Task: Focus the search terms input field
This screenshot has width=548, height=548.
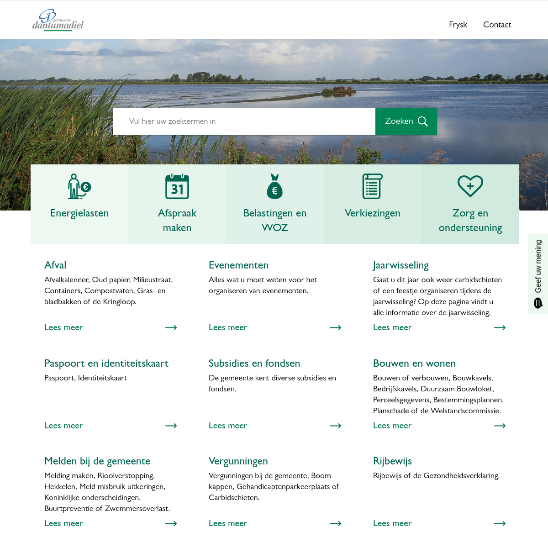Action: coord(244,121)
